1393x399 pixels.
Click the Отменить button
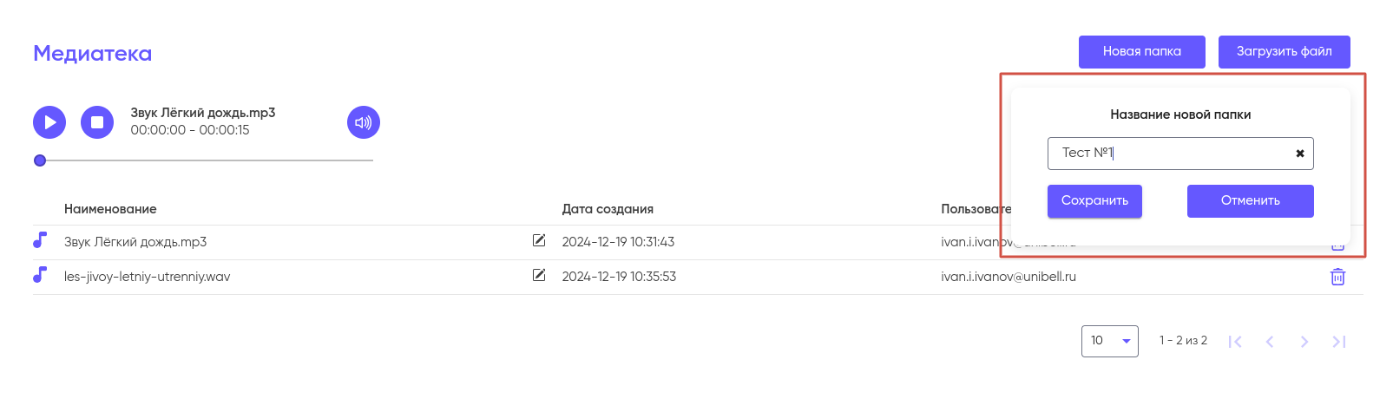pyautogui.click(x=1250, y=200)
